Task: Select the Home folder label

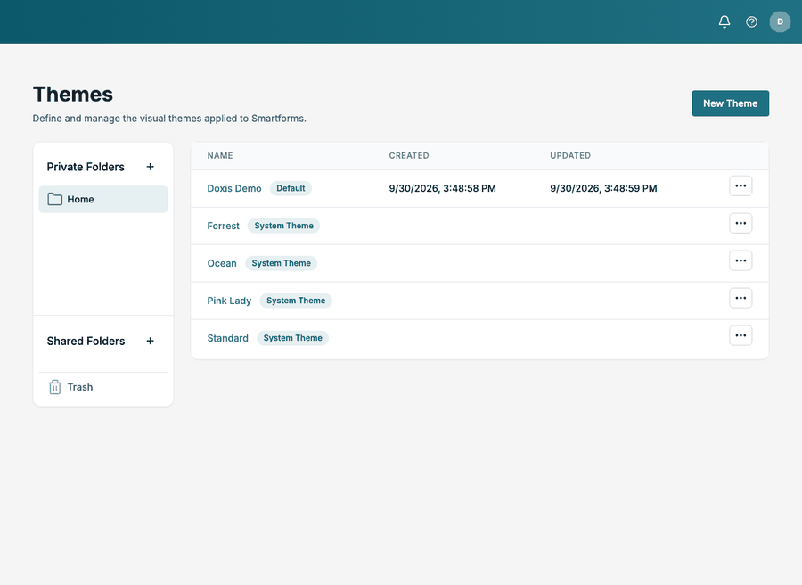Action: click(x=80, y=199)
